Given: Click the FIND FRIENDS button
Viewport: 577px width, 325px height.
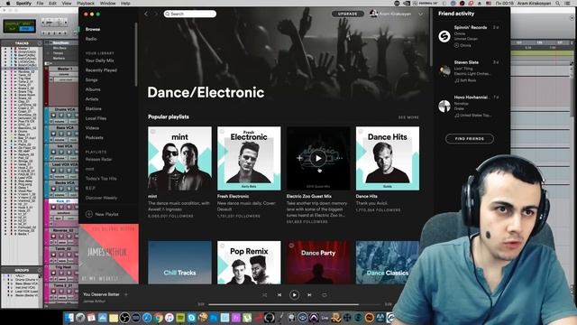Looking at the screenshot, I should point(469,138).
